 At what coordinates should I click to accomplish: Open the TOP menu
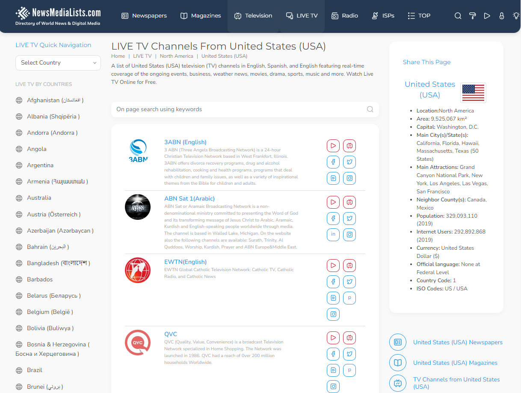[419, 16]
